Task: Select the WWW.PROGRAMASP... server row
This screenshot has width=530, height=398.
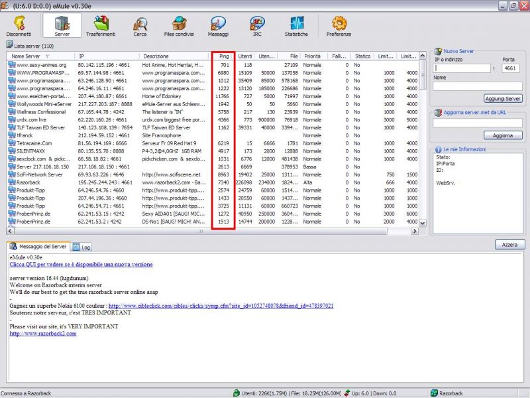Action: 213,73
